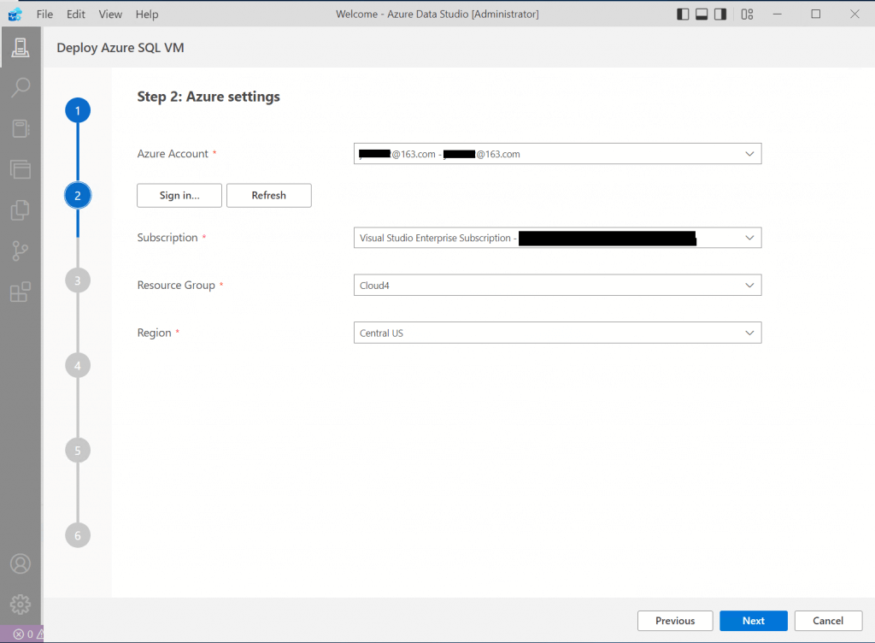Image resolution: width=875 pixels, height=643 pixels.
Task: Click the 'Step 2: Azure settings' heading
Action: tap(208, 97)
